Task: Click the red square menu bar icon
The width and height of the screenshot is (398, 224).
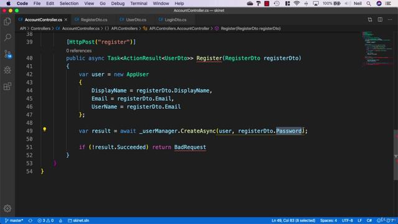Action: (x=267, y=4)
